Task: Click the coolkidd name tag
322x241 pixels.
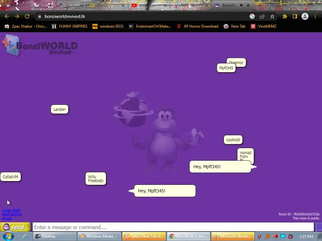Action: click(x=233, y=140)
